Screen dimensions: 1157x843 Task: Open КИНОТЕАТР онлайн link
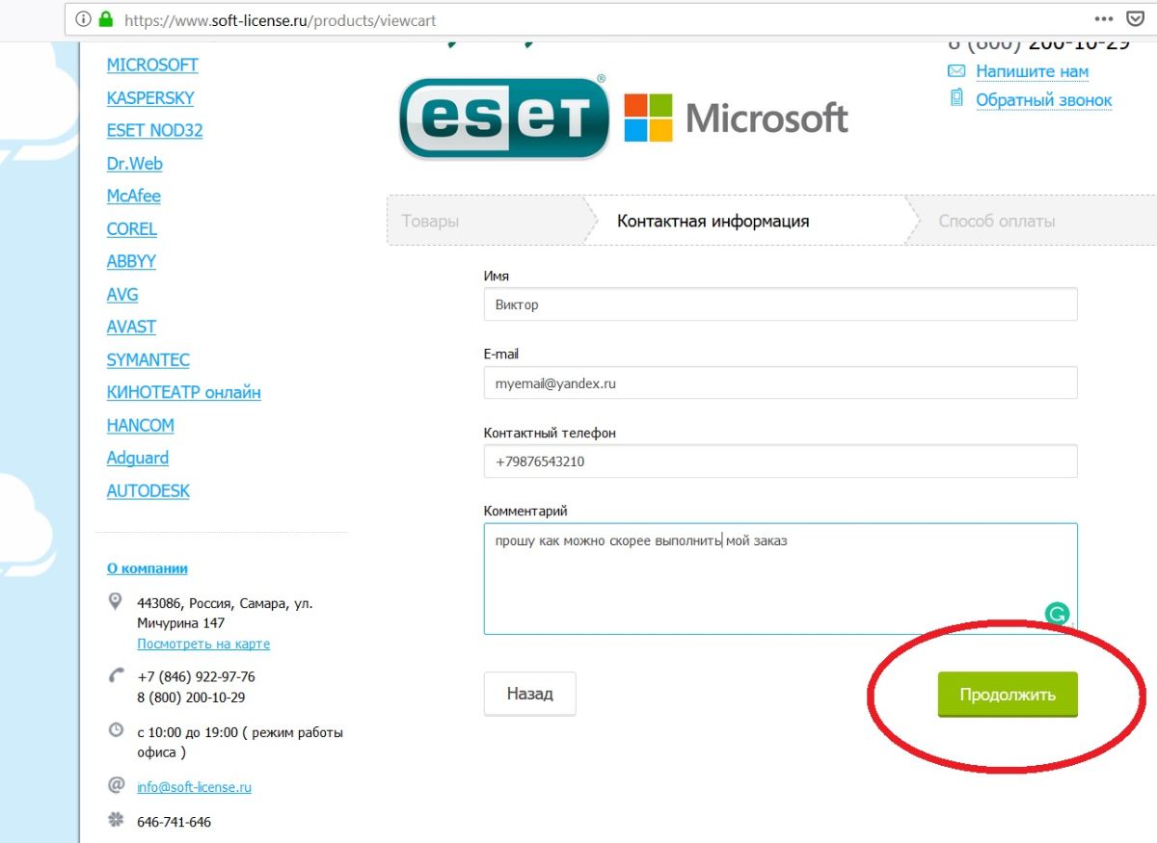[x=184, y=393]
